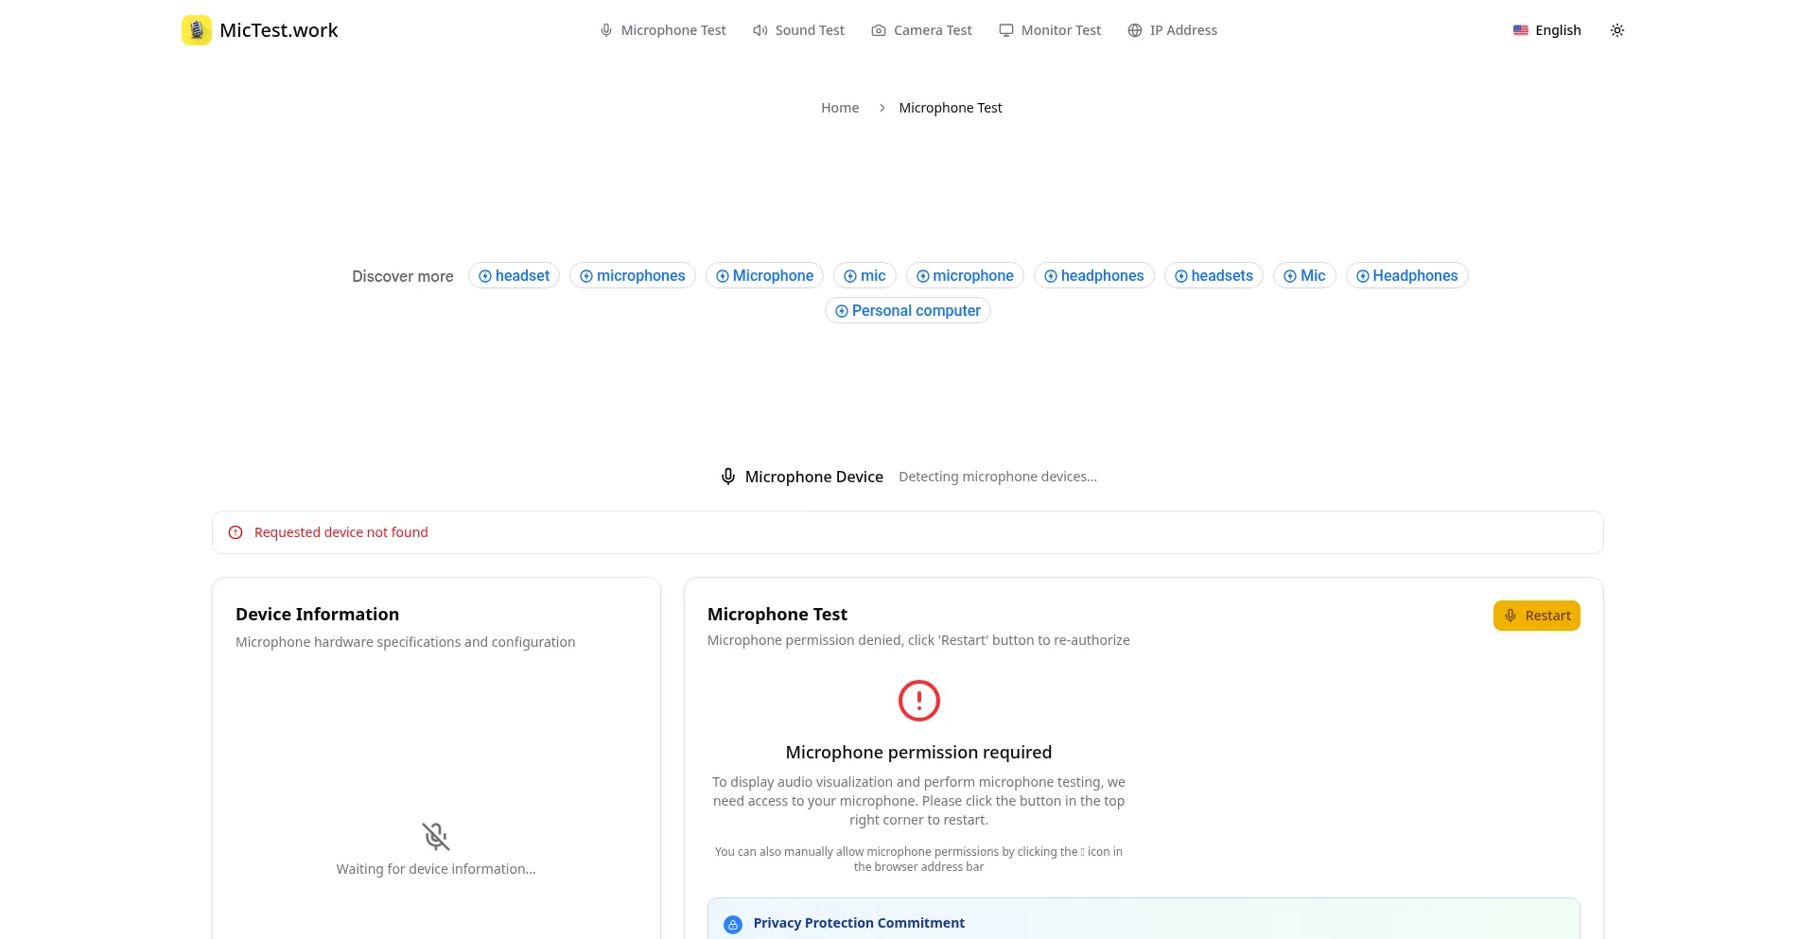Click the headset discover tag
1816x939 pixels.
click(x=514, y=275)
